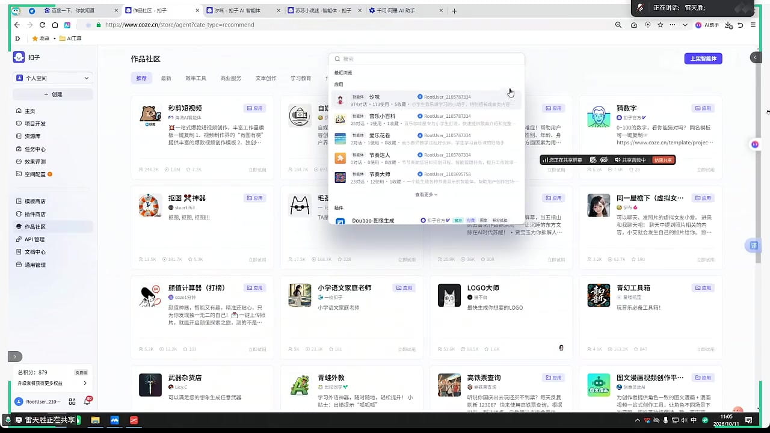Switch to the 效率工具 tab

point(196,78)
